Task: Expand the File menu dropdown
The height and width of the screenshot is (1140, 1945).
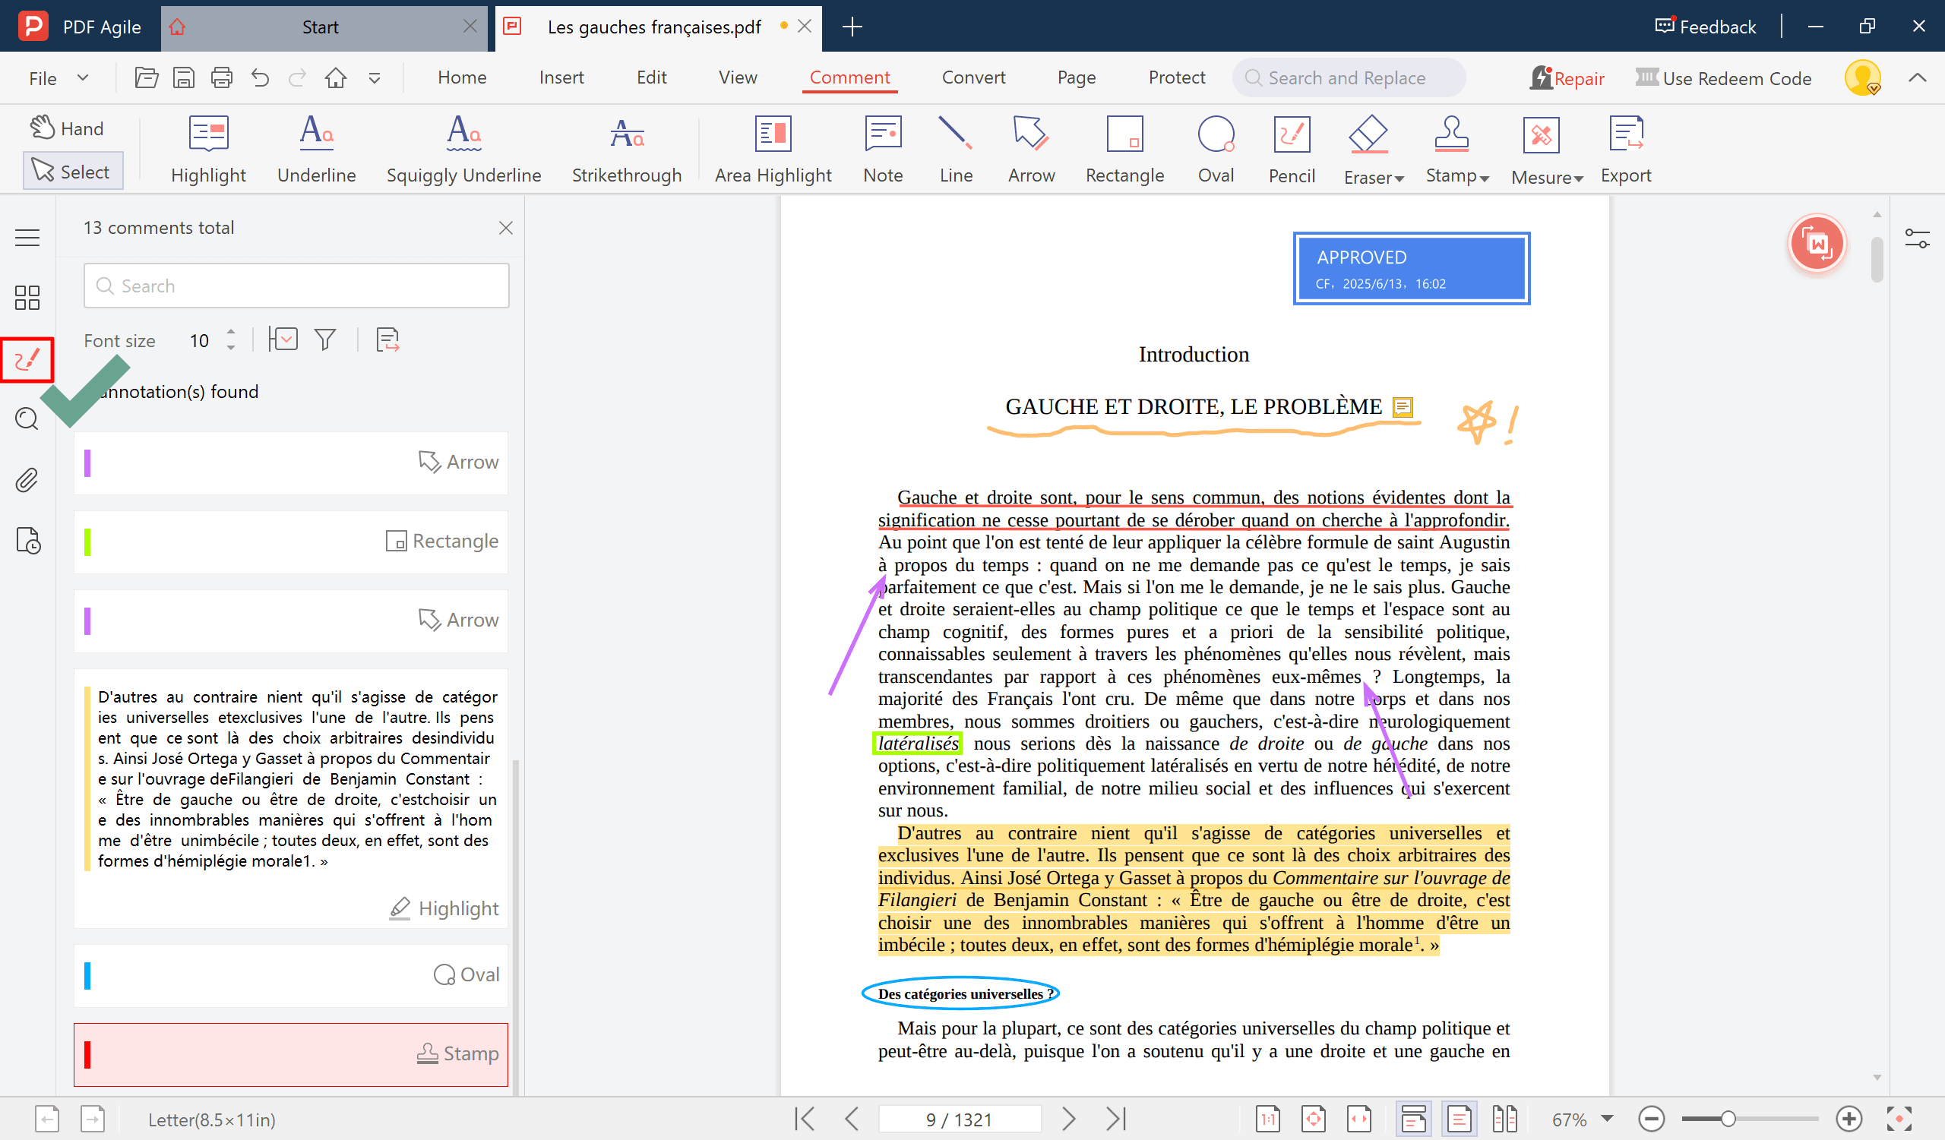Action: pyautogui.click(x=83, y=78)
